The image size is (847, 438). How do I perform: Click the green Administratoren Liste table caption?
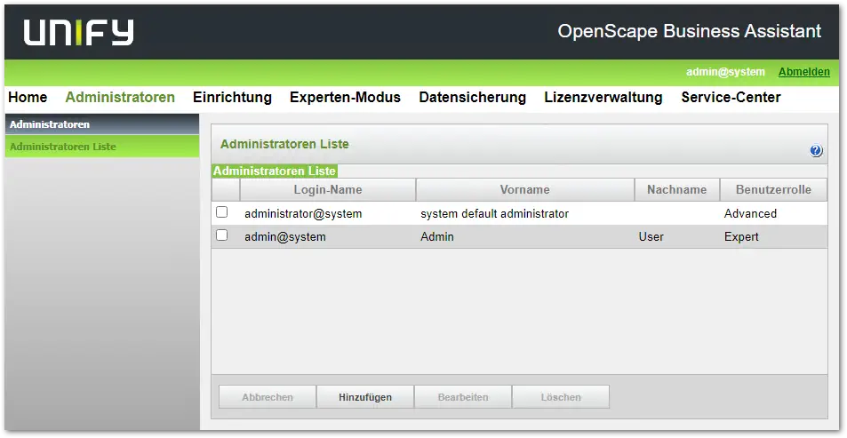275,171
